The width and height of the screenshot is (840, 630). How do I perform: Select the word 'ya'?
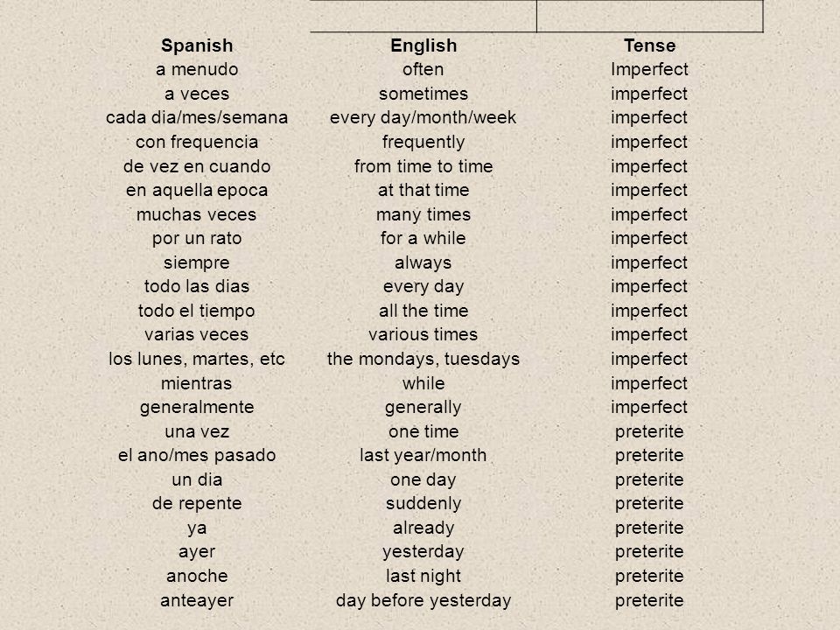tap(197, 528)
